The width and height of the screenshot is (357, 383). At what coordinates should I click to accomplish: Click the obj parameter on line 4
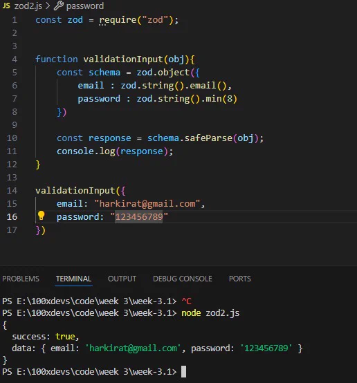[x=176, y=59]
